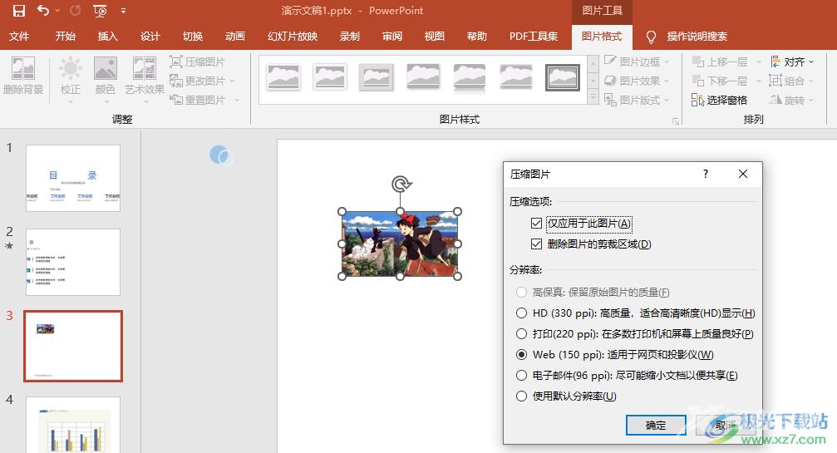Open picture styles dialog launcher
Viewport: 837px width, 453px height.
(675, 121)
